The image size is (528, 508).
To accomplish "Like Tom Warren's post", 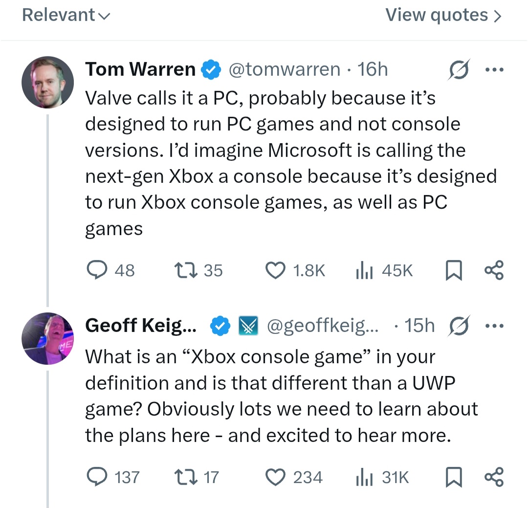I will (x=275, y=270).
